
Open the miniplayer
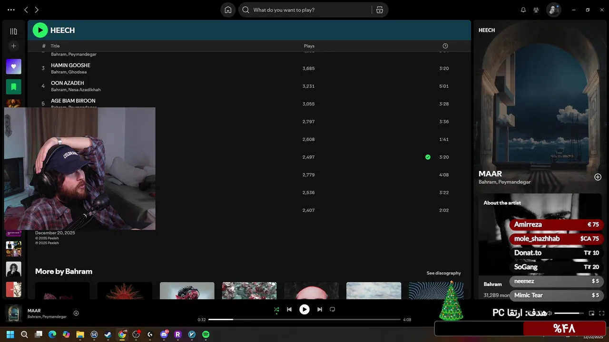click(591, 313)
